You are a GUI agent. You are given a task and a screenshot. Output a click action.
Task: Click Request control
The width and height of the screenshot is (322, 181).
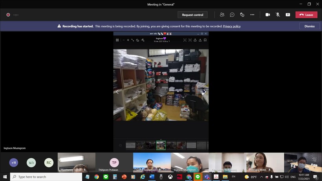click(192, 15)
